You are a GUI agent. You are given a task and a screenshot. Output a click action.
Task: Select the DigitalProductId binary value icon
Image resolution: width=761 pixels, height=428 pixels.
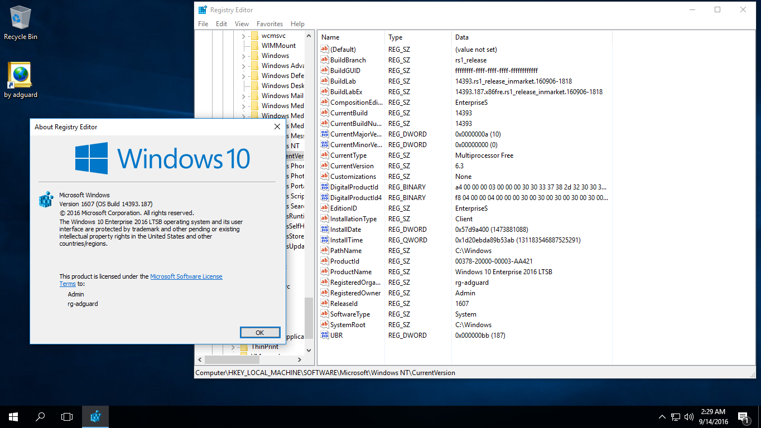325,187
